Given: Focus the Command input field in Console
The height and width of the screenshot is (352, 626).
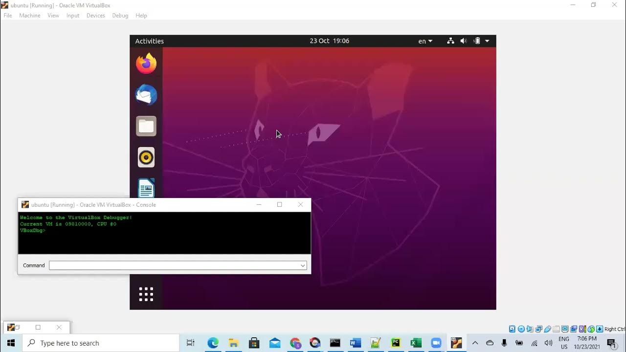Looking at the screenshot, I should [x=178, y=265].
